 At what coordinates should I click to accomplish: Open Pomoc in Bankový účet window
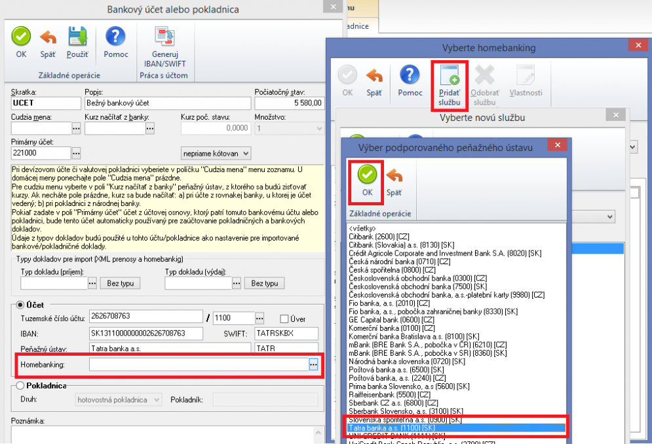click(x=115, y=43)
